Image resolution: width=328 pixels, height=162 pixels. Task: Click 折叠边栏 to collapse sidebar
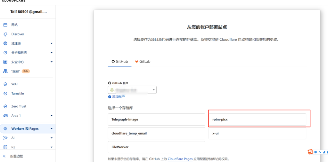tap(16, 156)
